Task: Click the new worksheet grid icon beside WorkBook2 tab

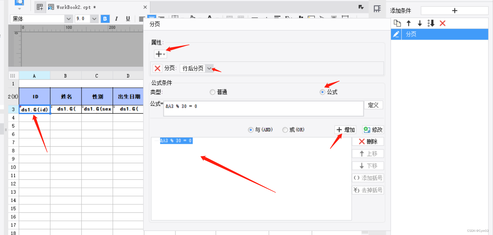Action: click(x=40, y=7)
